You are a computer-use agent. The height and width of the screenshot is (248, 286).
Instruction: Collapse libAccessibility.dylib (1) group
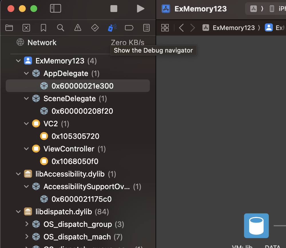(18, 174)
